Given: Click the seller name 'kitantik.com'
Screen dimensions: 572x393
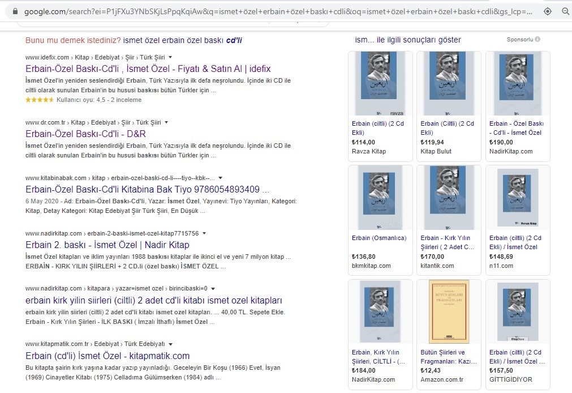Looking at the screenshot, I should [x=437, y=266].
